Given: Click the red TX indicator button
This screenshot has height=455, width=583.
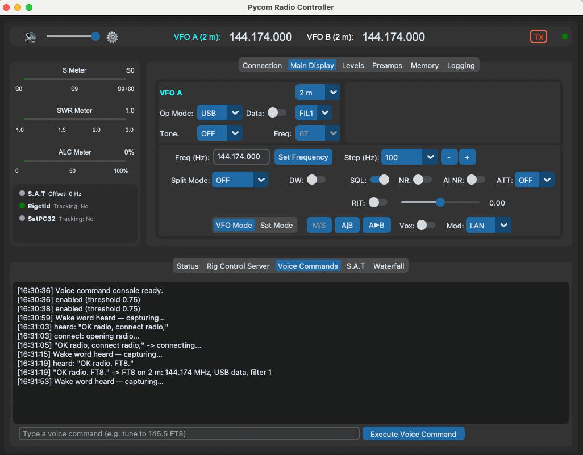Looking at the screenshot, I should coord(538,36).
